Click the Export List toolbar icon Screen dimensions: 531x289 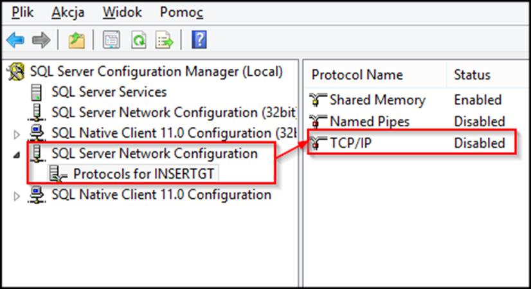point(164,40)
